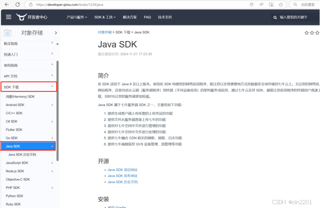320x208 pixels.
Task: Open the Java SDK 发布地址 link
Action: 122,176
